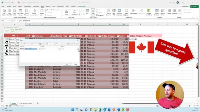Open the Advanced filter option
Viewport: 200px width, 112px height.
tap(100, 15)
